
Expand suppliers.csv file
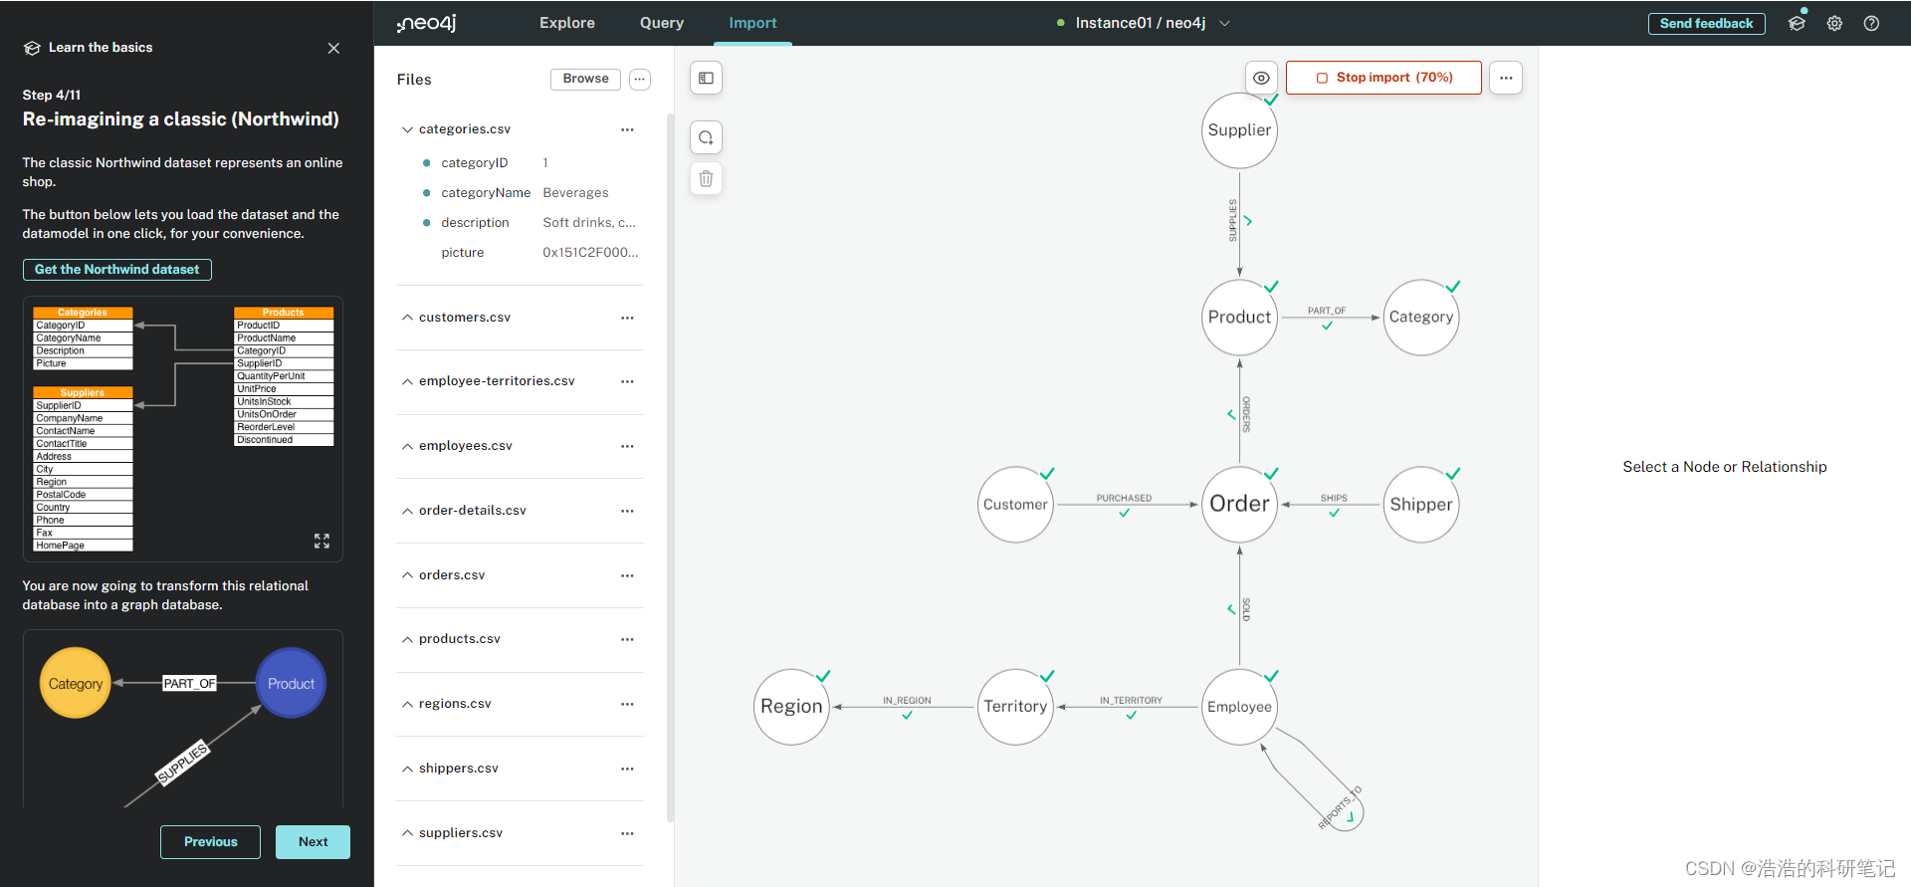coord(407,833)
